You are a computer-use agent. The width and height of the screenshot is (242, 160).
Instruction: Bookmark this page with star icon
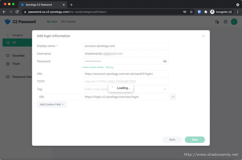[x=191, y=12]
